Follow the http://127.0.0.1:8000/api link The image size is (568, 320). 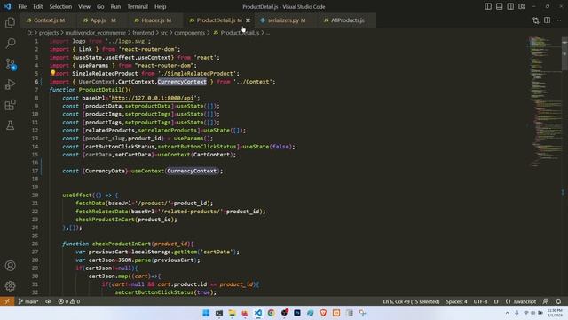[x=152, y=98]
